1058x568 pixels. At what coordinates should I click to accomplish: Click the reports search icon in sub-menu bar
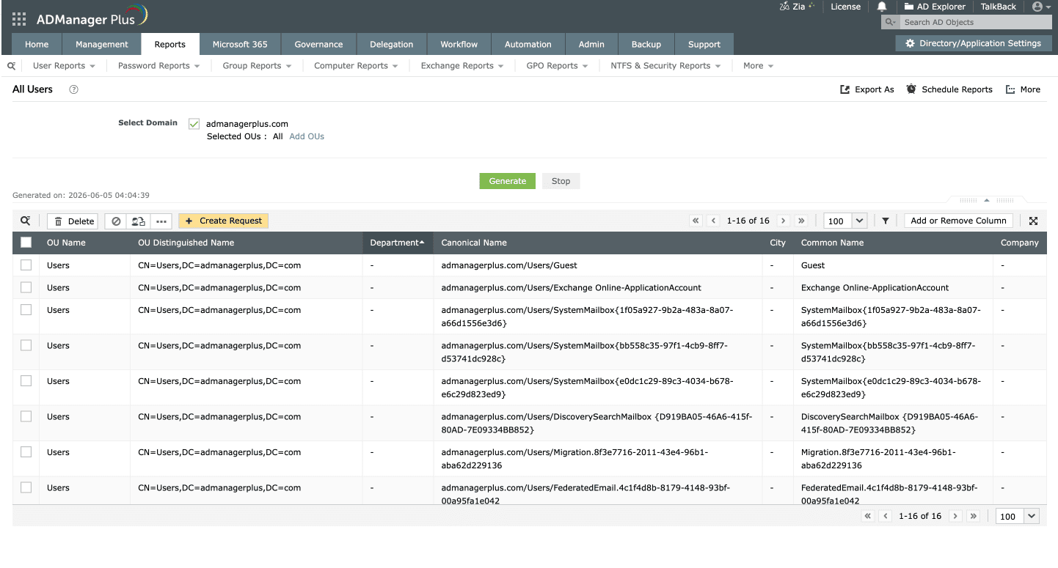(x=12, y=66)
